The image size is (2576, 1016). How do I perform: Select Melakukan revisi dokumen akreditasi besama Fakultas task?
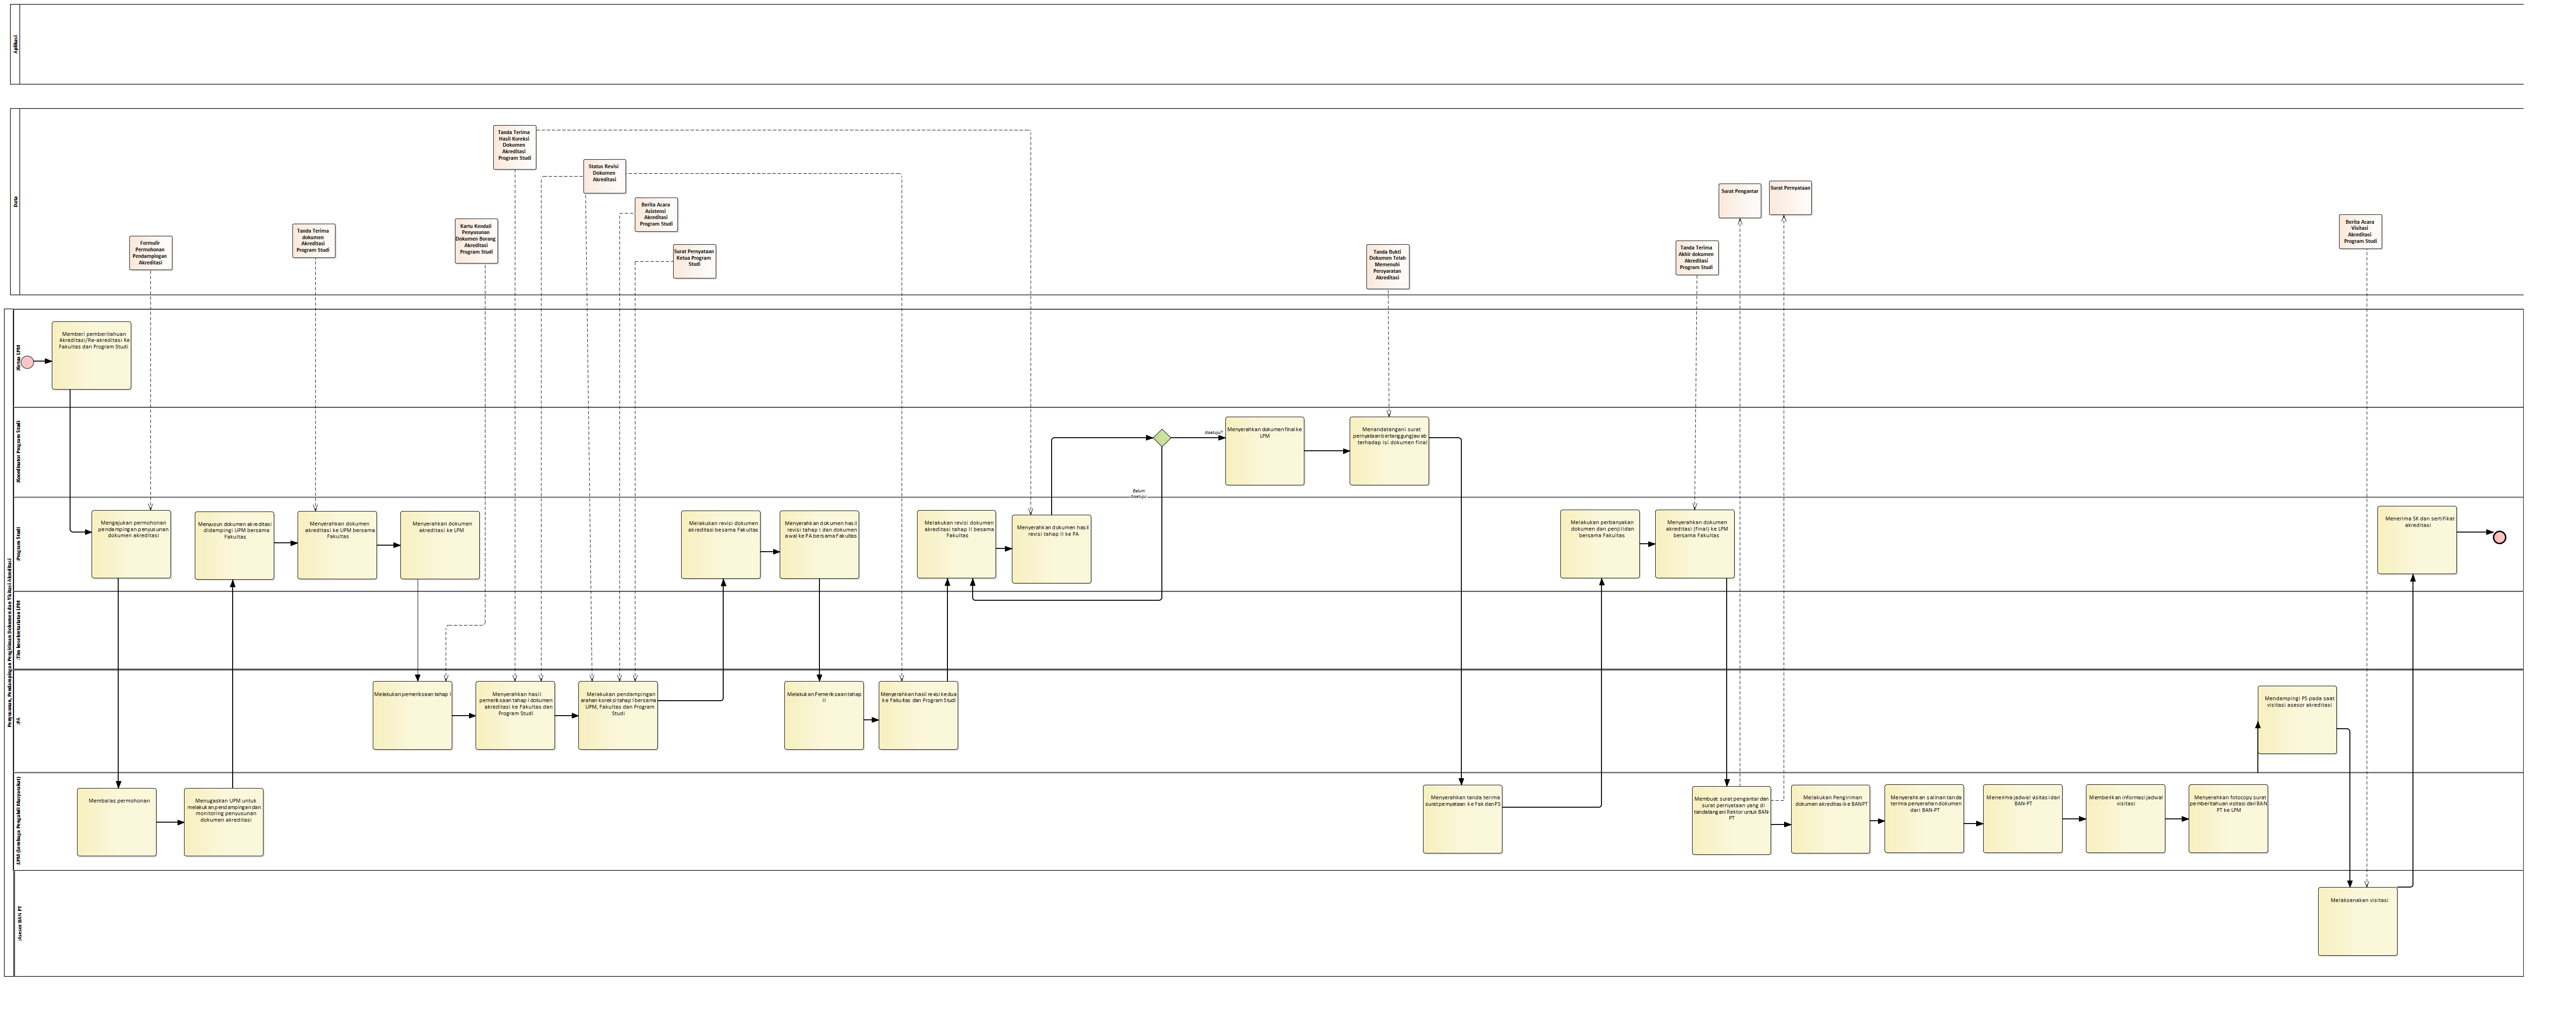[x=721, y=545]
